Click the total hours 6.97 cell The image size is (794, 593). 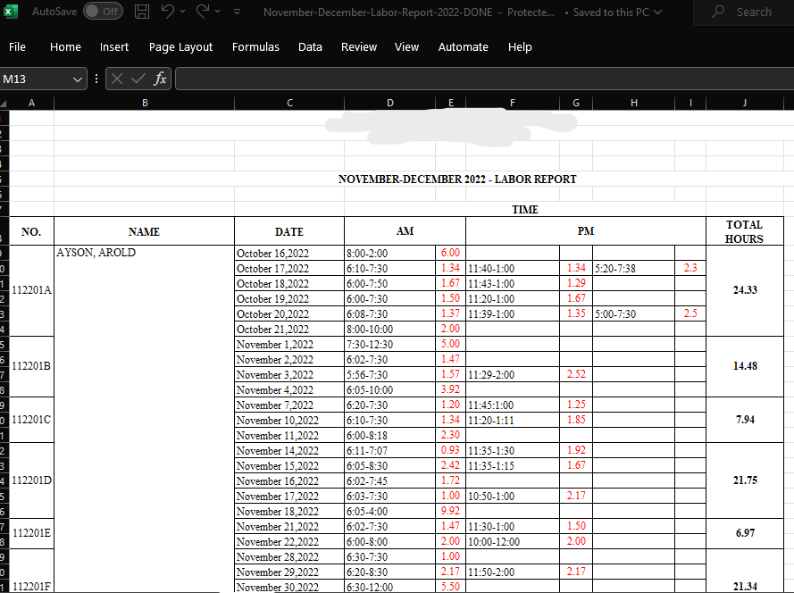[x=745, y=533]
